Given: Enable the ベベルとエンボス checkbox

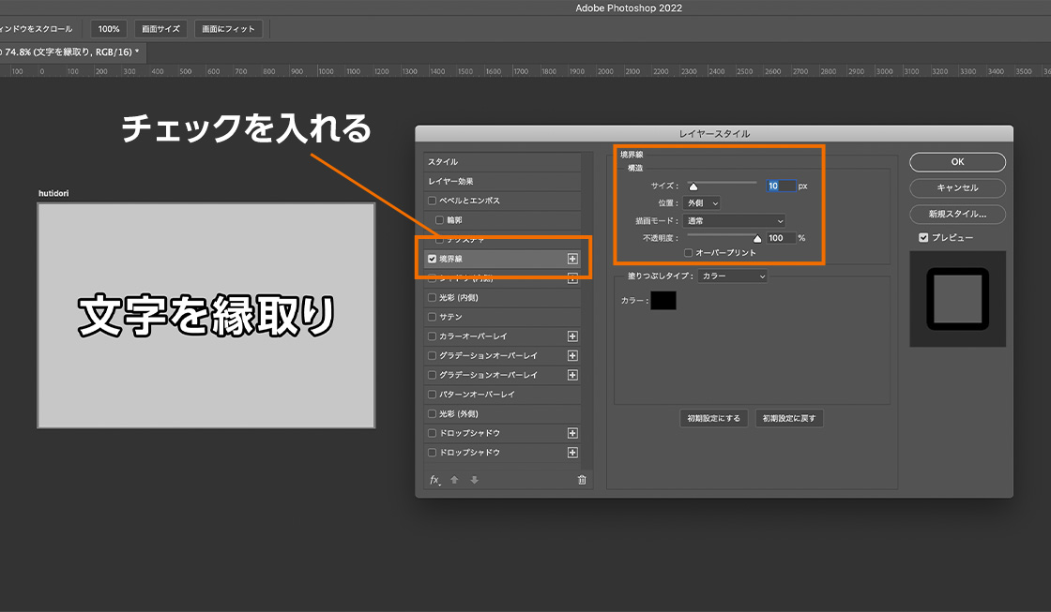Looking at the screenshot, I should pyautogui.click(x=432, y=201).
